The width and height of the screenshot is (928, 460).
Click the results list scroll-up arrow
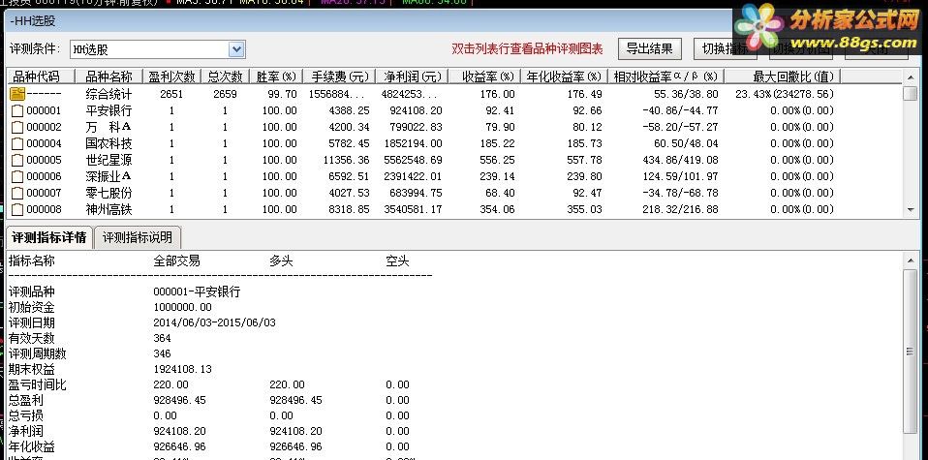911,77
